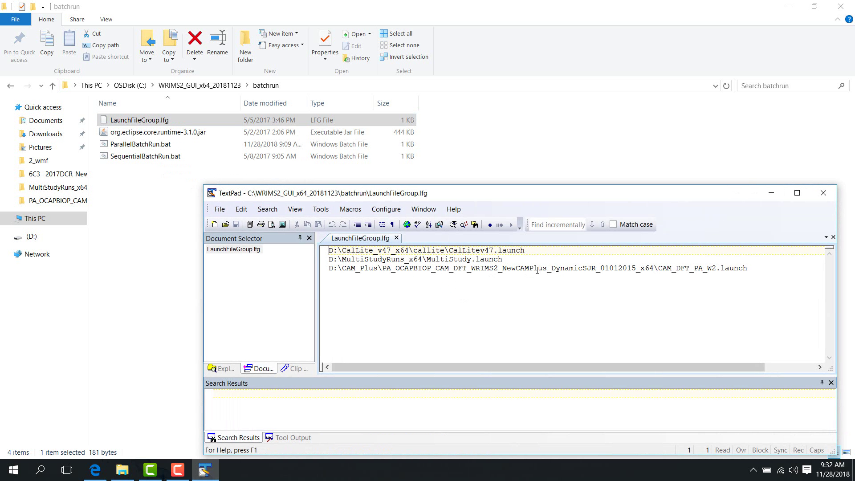Open Manage Files icon in TextPad toolbar
This screenshot has width=855, height=481.
[x=250, y=224]
